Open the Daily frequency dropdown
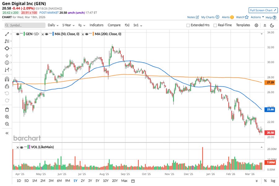 53,25
